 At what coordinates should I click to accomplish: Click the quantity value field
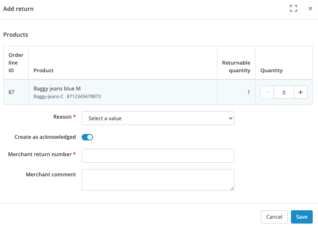pos(284,92)
